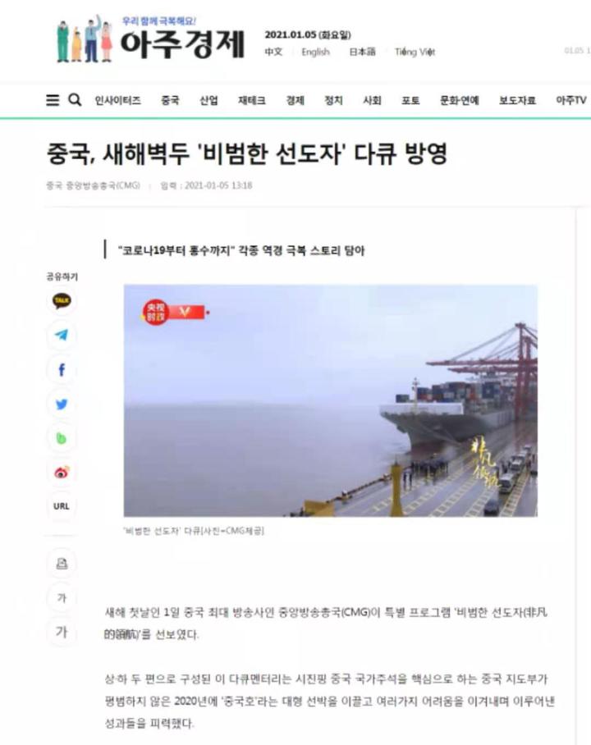This screenshot has height=745, width=591.
Task: Share article on Twitter icon
Action: [62, 404]
